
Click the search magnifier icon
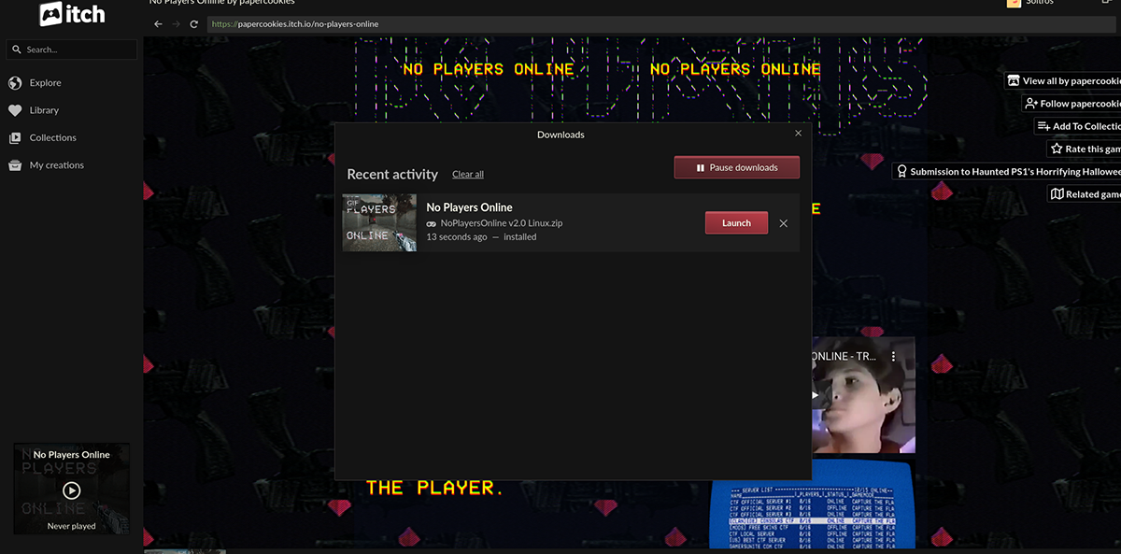pos(17,50)
